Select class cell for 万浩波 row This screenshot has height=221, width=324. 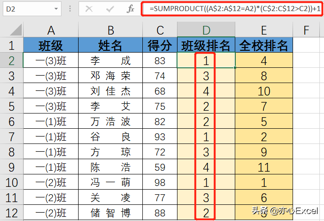click(51, 121)
